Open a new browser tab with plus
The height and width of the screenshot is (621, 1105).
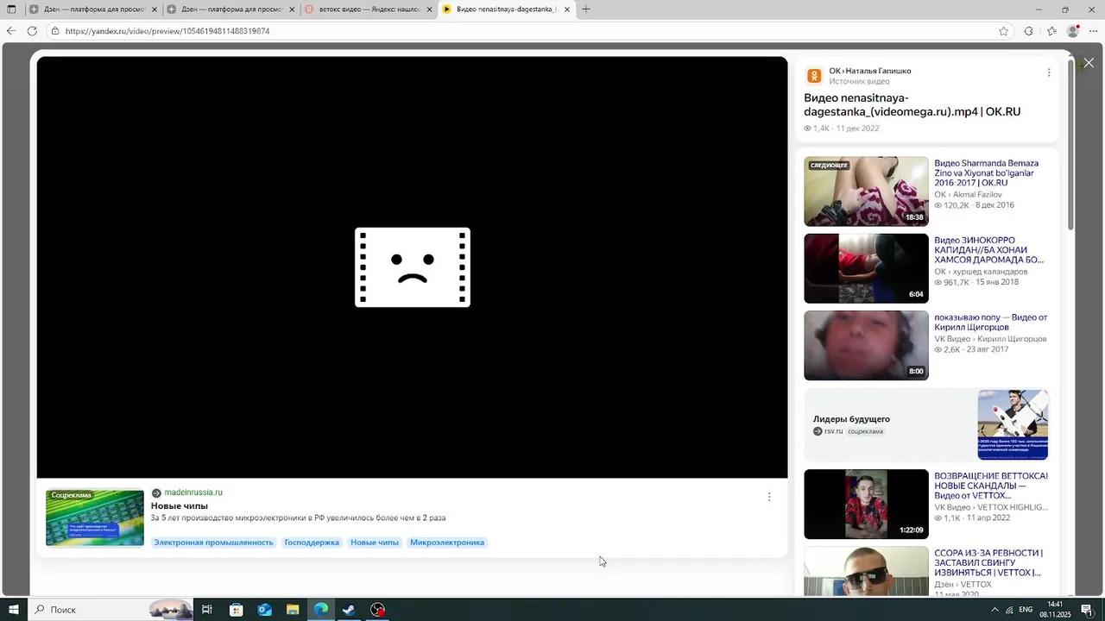[x=586, y=9]
